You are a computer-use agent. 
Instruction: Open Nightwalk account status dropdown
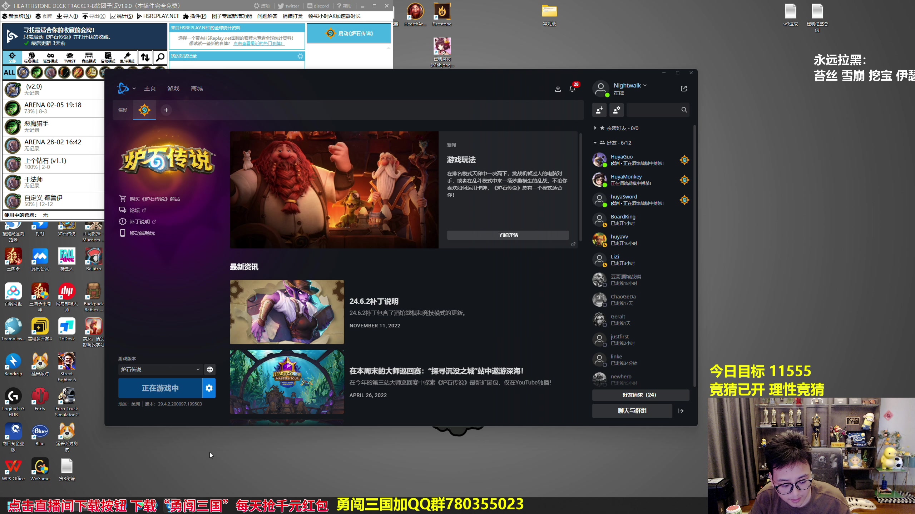[630, 86]
